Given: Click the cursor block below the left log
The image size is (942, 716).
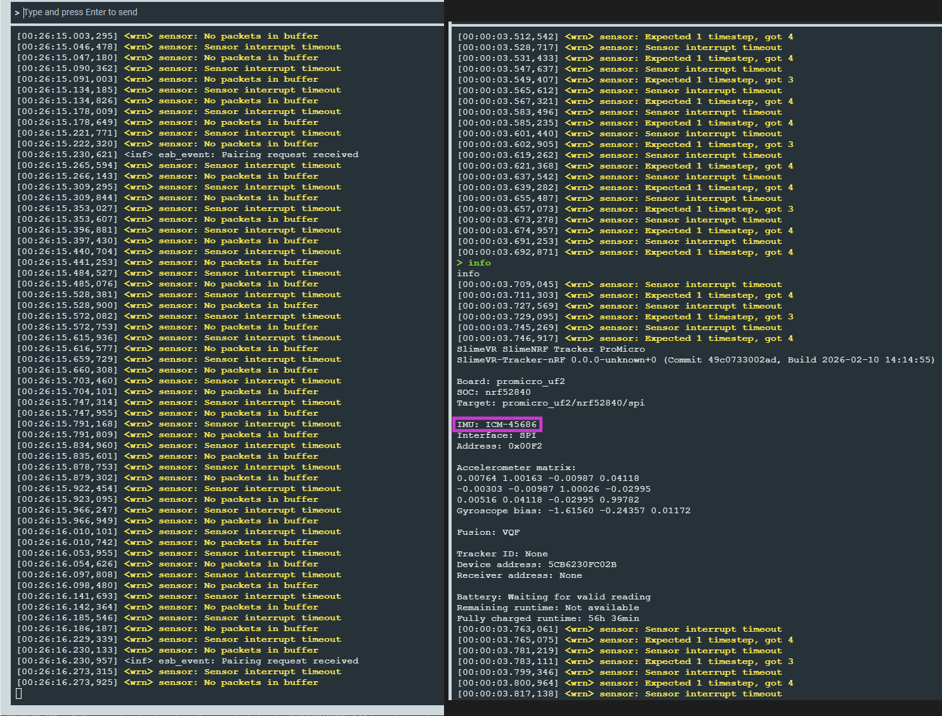Looking at the screenshot, I should 19,693.
